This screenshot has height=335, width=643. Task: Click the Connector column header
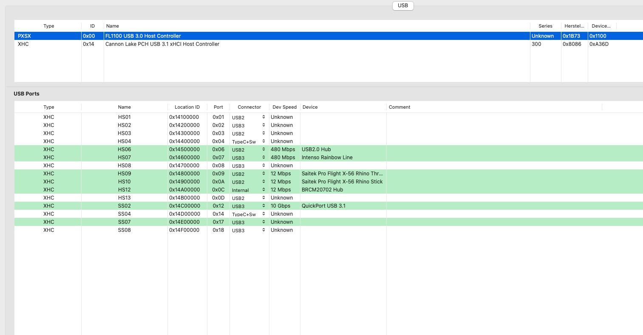coord(249,107)
